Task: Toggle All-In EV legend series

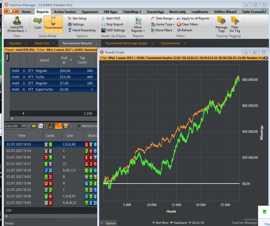Action: click(197, 223)
